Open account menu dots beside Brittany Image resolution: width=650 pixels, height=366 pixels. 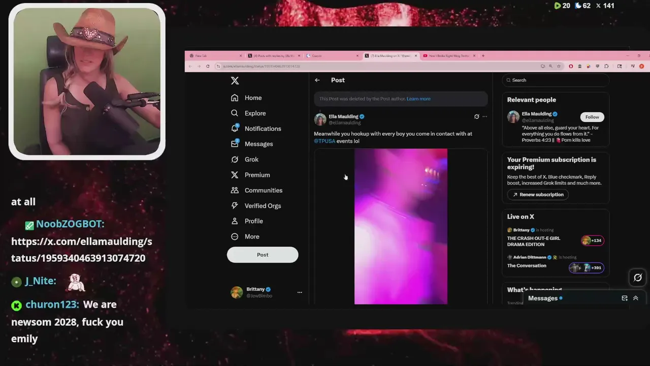click(x=300, y=292)
